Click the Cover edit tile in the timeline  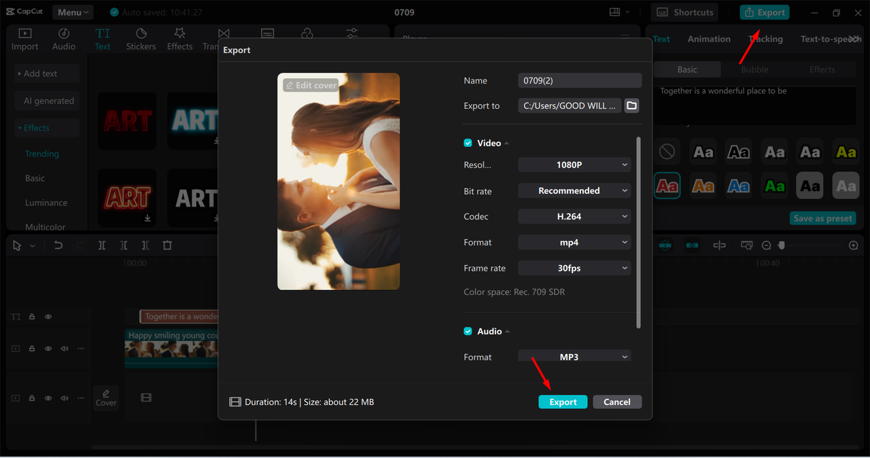(x=106, y=398)
